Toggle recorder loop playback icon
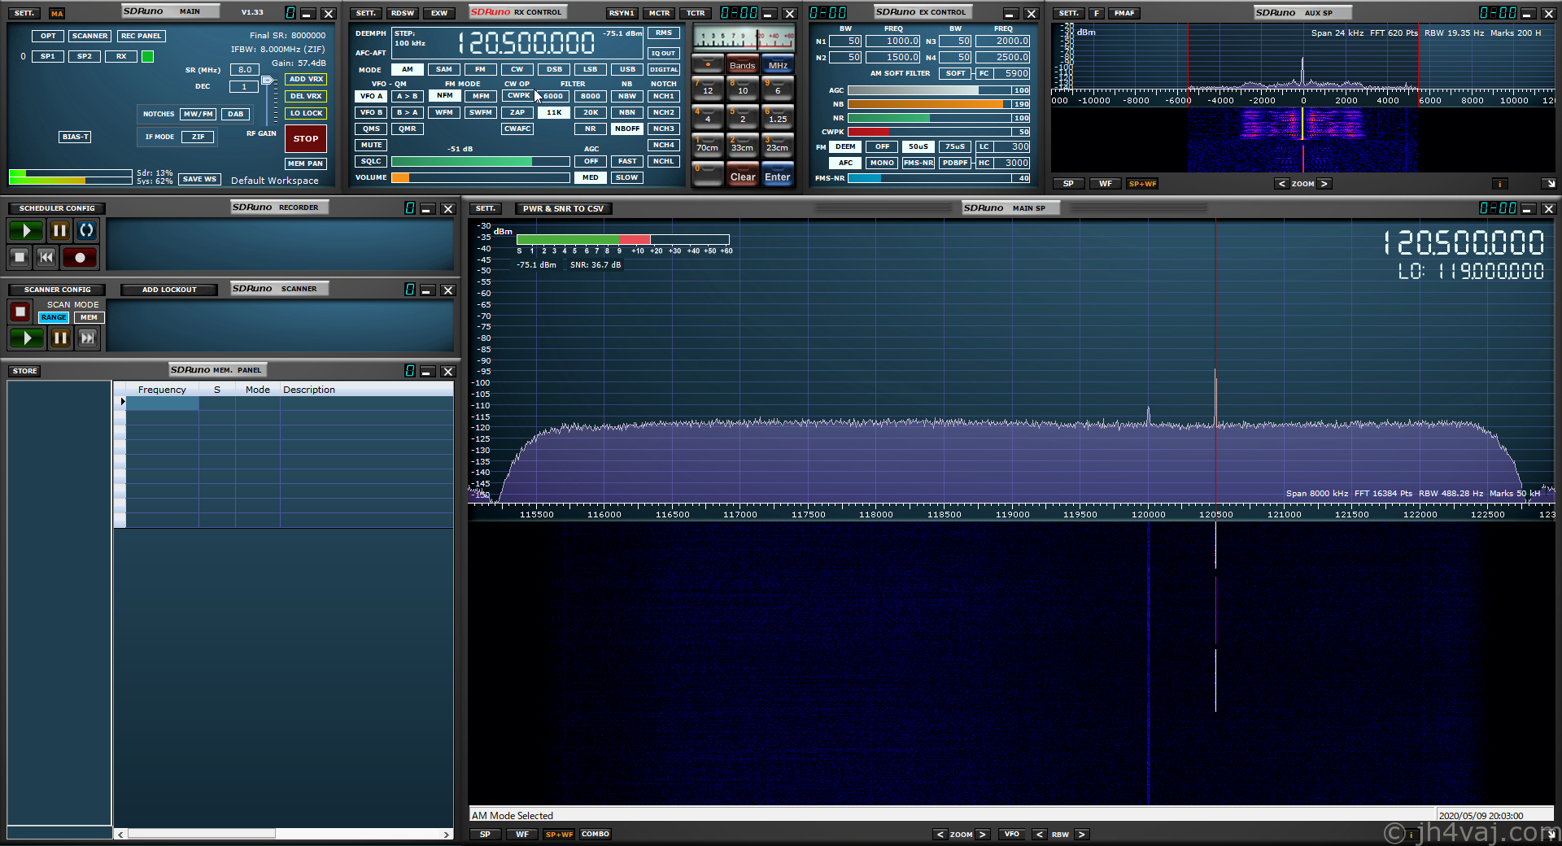Viewport: 1562px width, 846px height. click(x=86, y=231)
